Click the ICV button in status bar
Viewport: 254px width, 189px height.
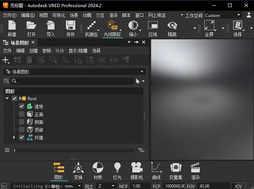point(238,186)
